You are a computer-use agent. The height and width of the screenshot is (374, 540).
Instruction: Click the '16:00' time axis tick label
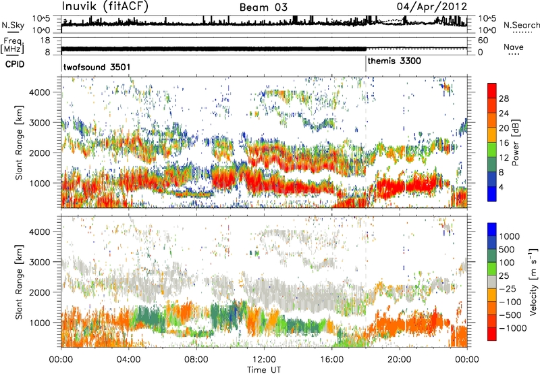pyautogui.click(x=331, y=360)
